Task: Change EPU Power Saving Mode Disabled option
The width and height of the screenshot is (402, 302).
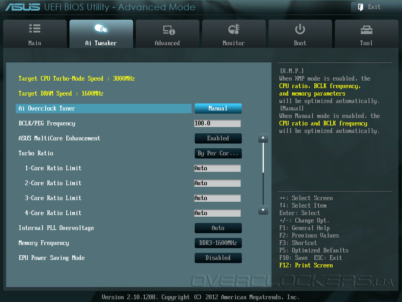Action: [x=218, y=258]
